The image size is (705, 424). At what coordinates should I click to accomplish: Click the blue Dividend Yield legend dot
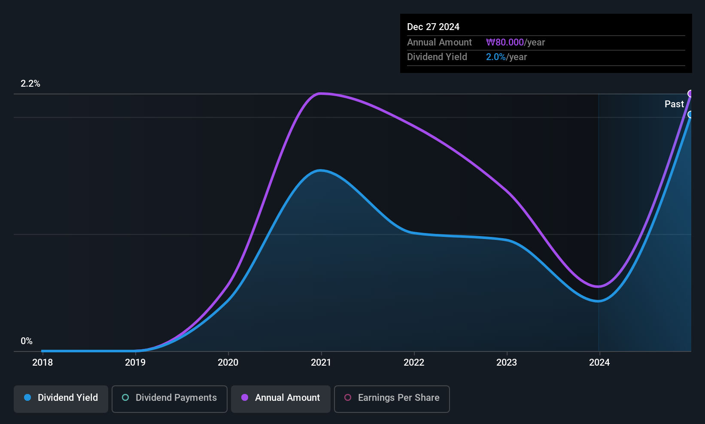27,397
